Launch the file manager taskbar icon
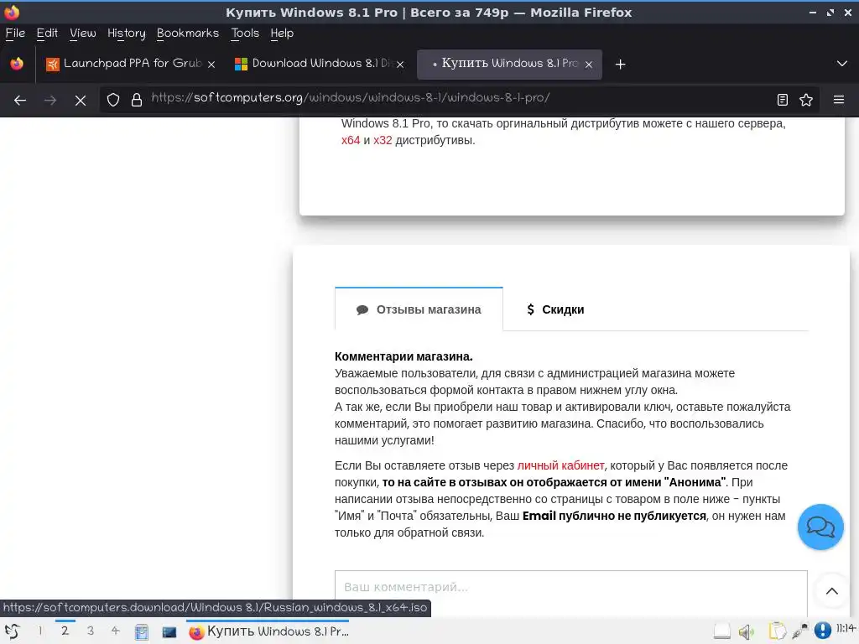 141,632
